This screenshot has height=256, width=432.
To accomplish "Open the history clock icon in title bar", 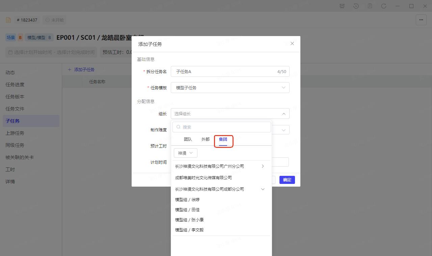I will (x=356, y=6).
